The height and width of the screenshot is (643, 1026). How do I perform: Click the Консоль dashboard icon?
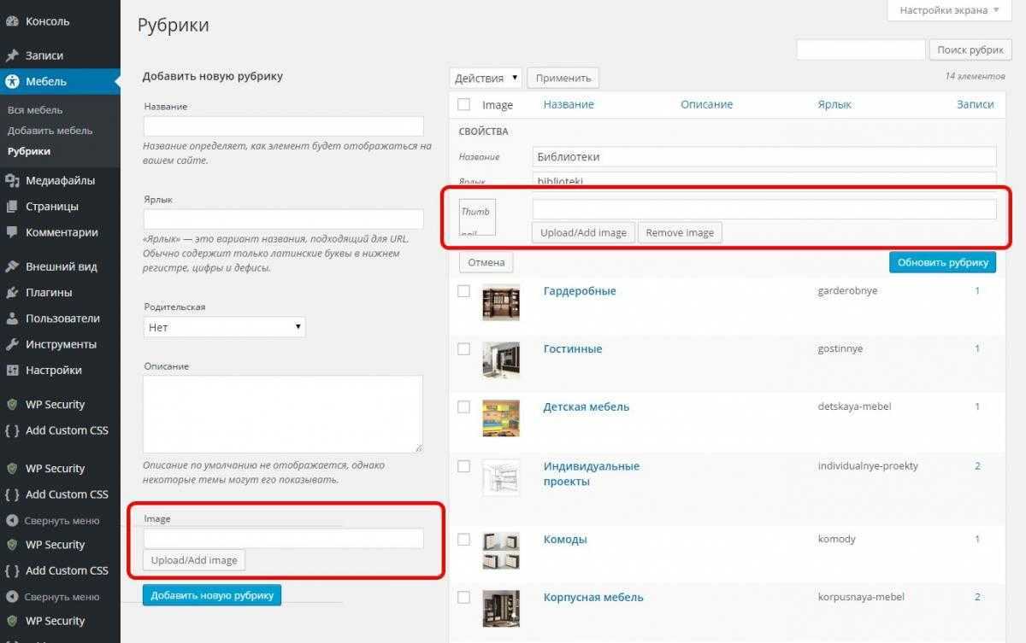12,21
